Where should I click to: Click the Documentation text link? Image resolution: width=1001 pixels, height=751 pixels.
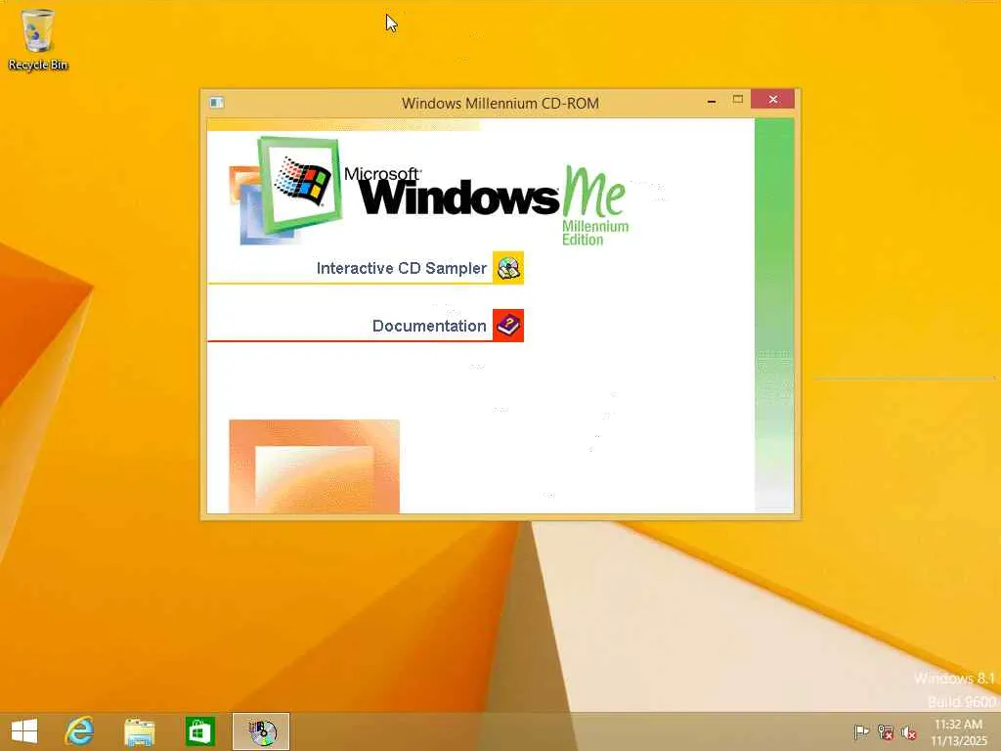pyautogui.click(x=429, y=326)
